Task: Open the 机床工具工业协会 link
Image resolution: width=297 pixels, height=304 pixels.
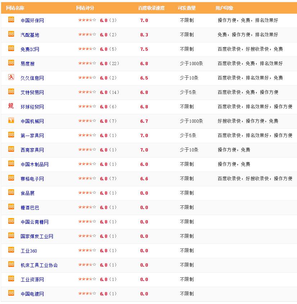Action: [x=39, y=265]
